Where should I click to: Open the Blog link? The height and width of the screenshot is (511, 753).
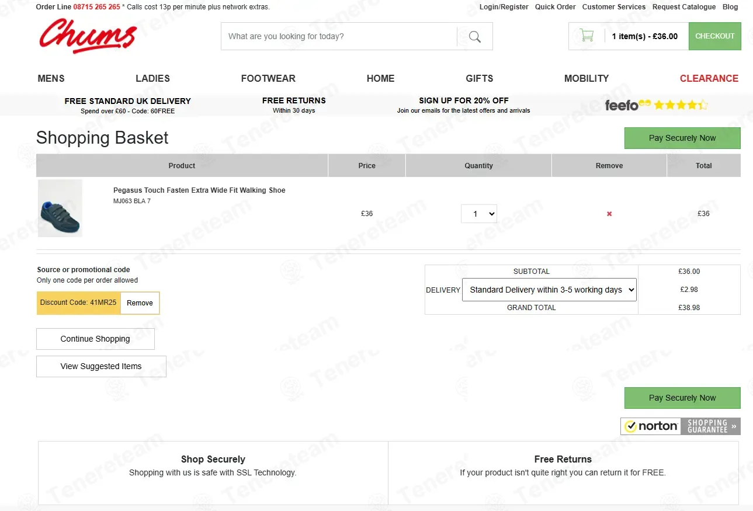(x=730, y=7)
